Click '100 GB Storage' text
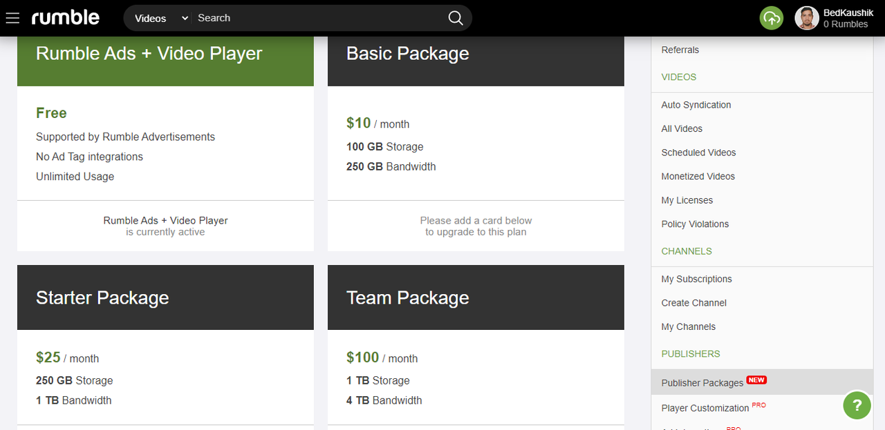The width and height of the screenshot is (885, 430). click(x=384, y=146)
